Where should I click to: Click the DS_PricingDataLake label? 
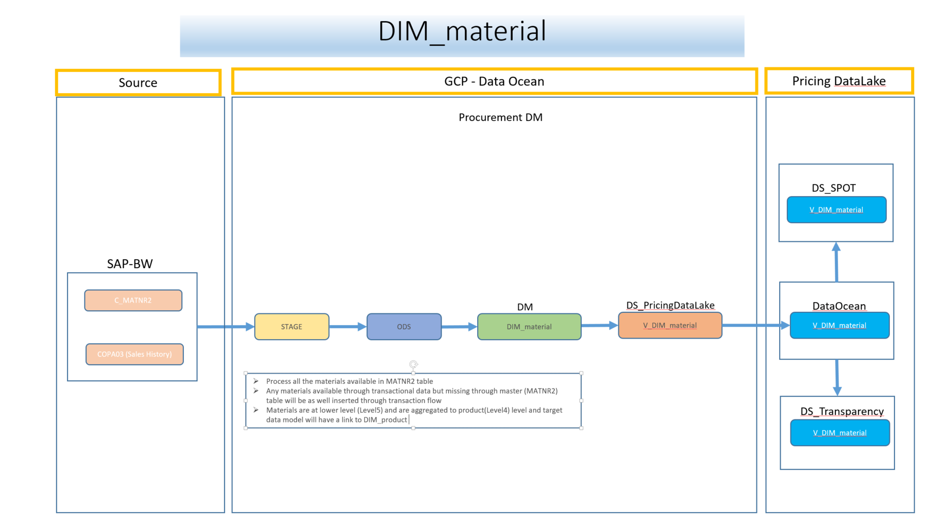point(670,306)
